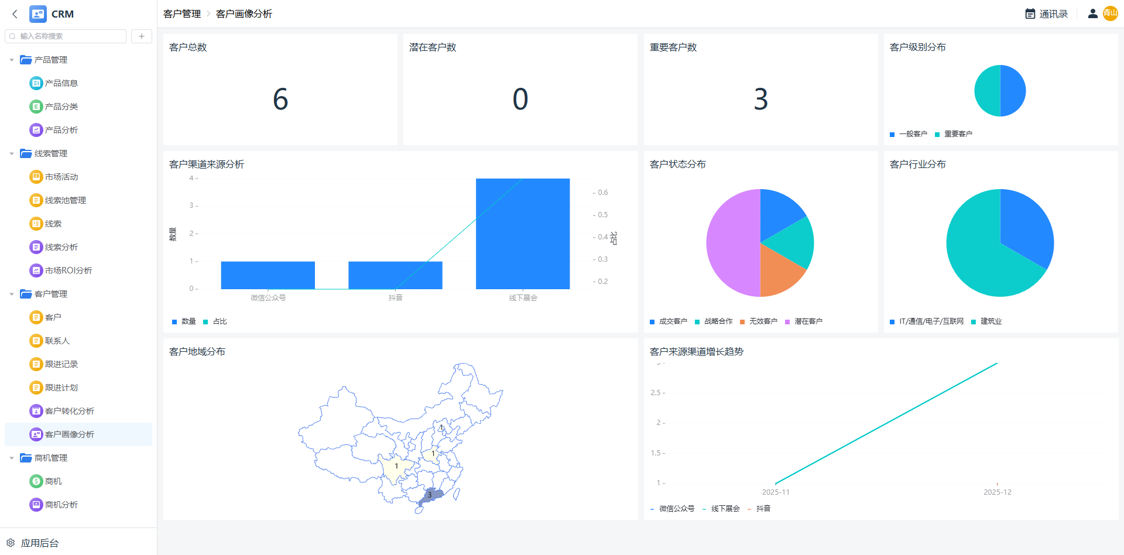The image size is (1124, 555).
Task: Click the plus icon next to search box
Action: (x=142, y=36)
